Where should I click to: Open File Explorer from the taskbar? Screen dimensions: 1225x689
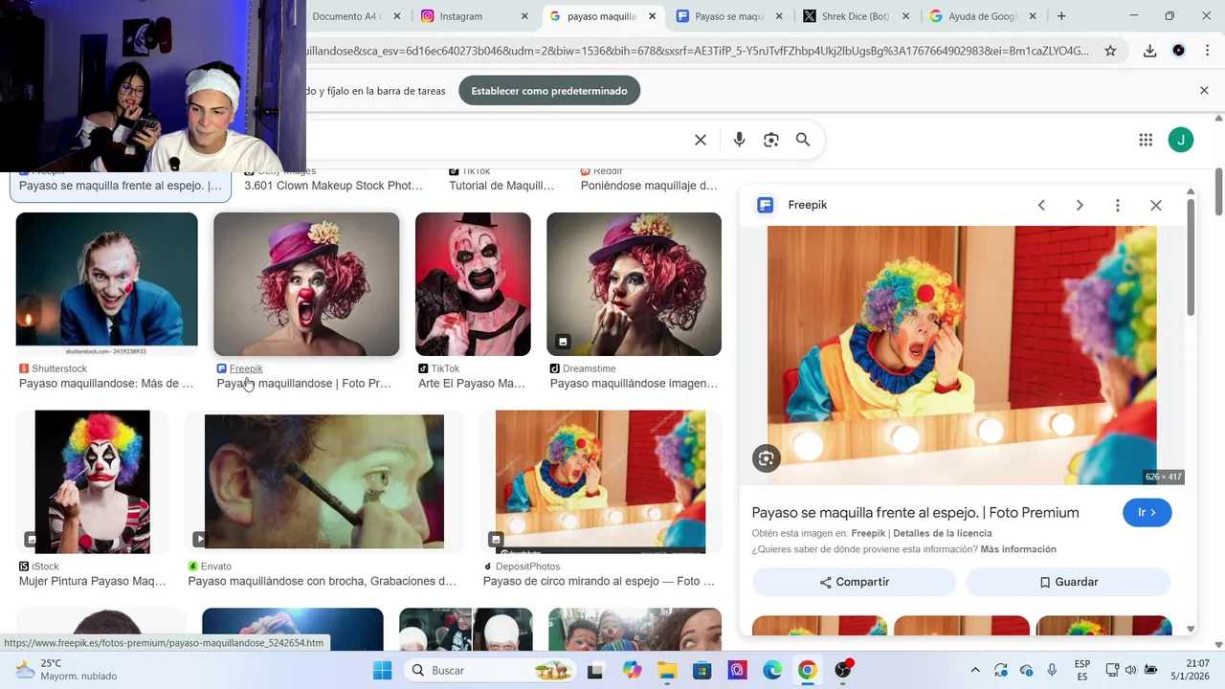pos(667,670)
